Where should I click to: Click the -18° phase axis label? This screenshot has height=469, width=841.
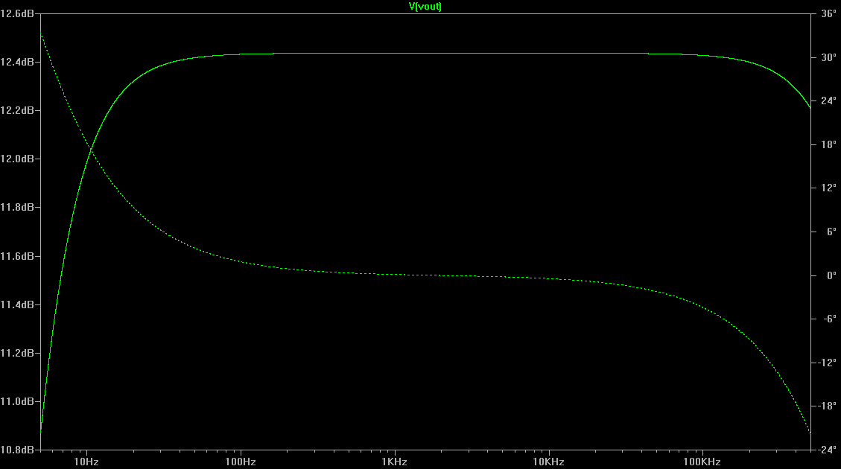tap(828, 406)
